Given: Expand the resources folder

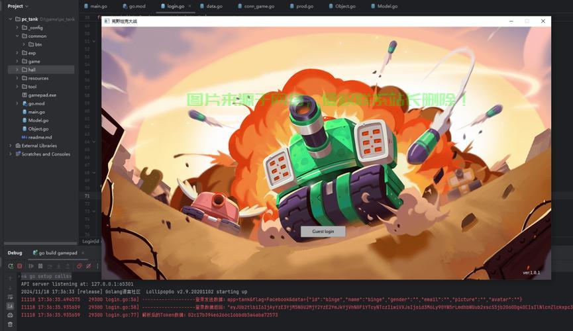Looking at the screenshot, I should [17, 78].
